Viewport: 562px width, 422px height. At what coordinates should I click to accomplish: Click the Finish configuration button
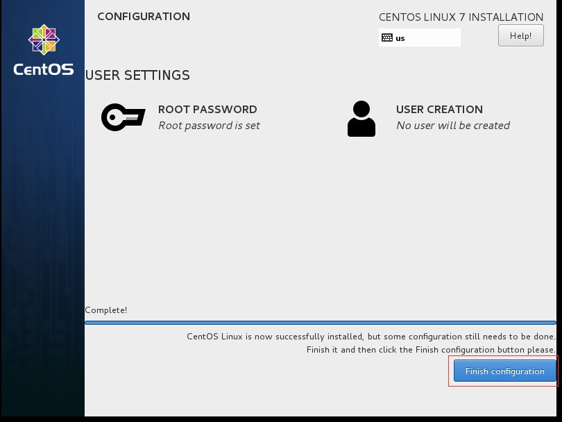coord(504,371)
